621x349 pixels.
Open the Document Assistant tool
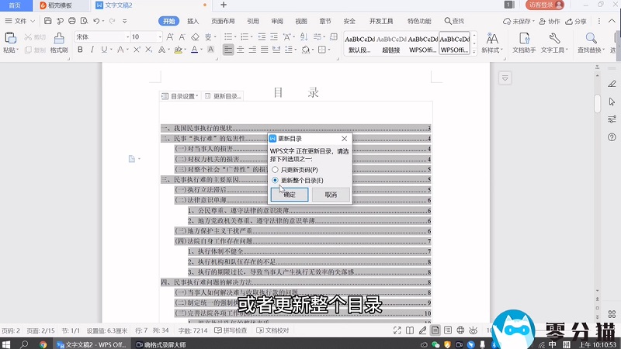pyautogui.click(x=524, y=43)
